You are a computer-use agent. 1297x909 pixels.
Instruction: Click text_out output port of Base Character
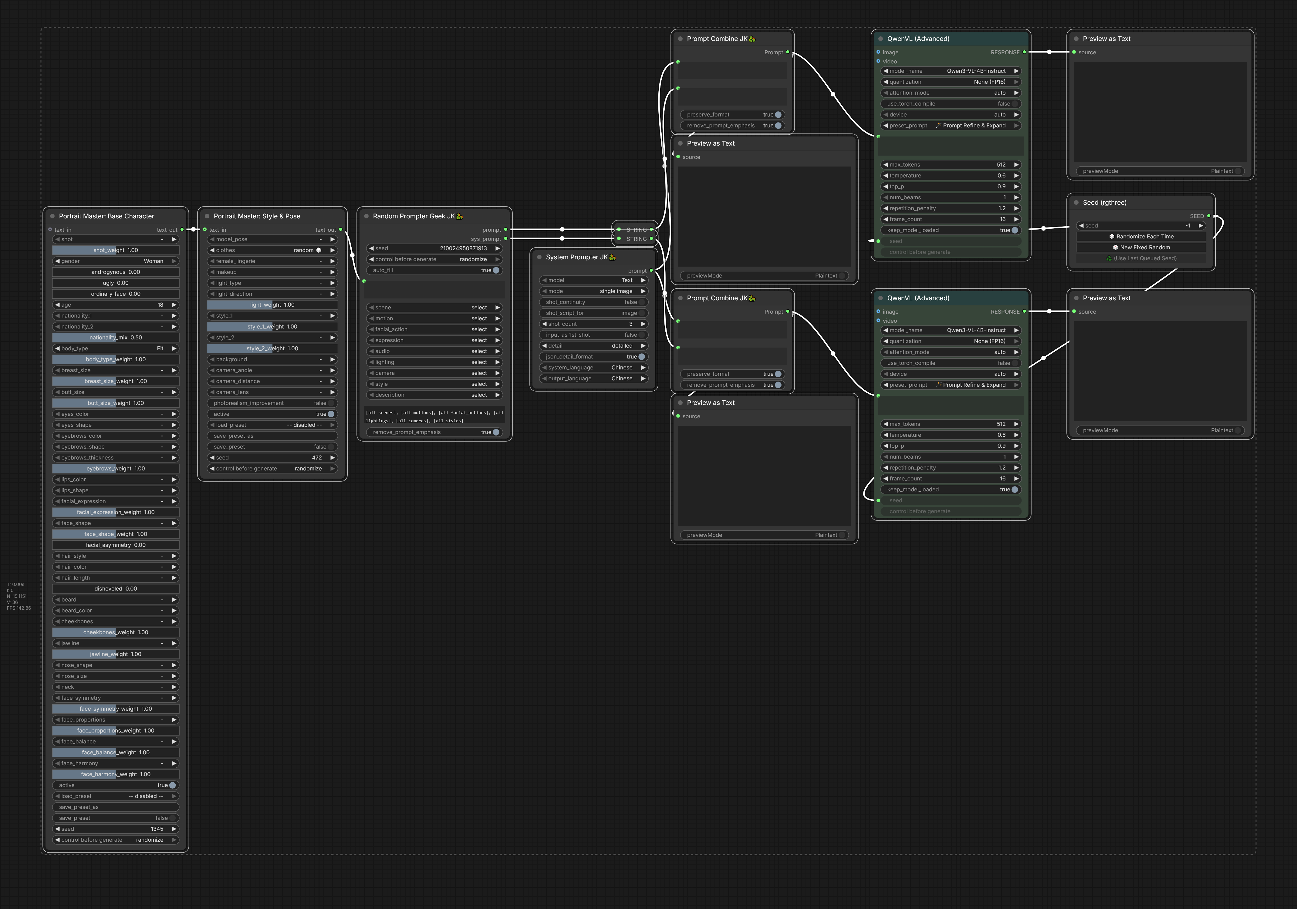click(182, 230)
